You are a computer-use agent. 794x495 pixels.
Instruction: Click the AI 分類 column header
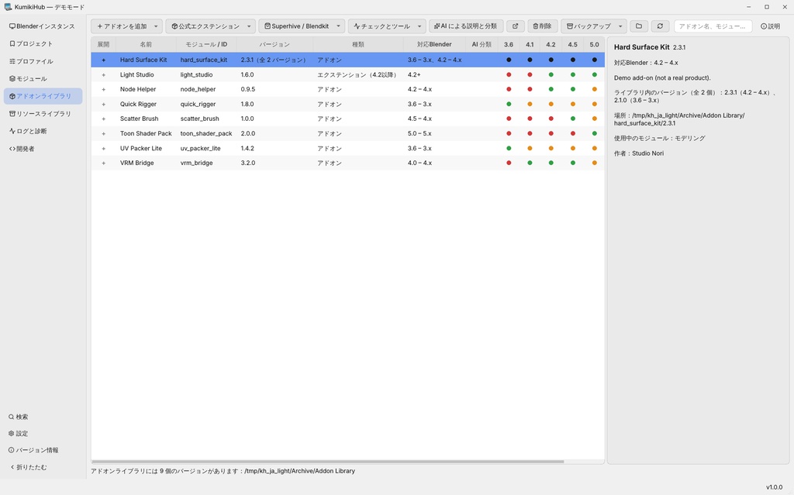(482, 44)
